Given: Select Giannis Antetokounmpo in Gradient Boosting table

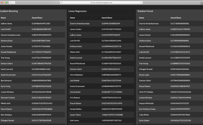Looking at the screenshot, I should [x=11, y=35].
